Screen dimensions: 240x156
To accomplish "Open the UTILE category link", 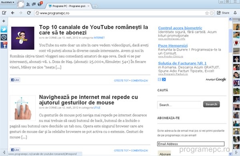I will [97, 107].
